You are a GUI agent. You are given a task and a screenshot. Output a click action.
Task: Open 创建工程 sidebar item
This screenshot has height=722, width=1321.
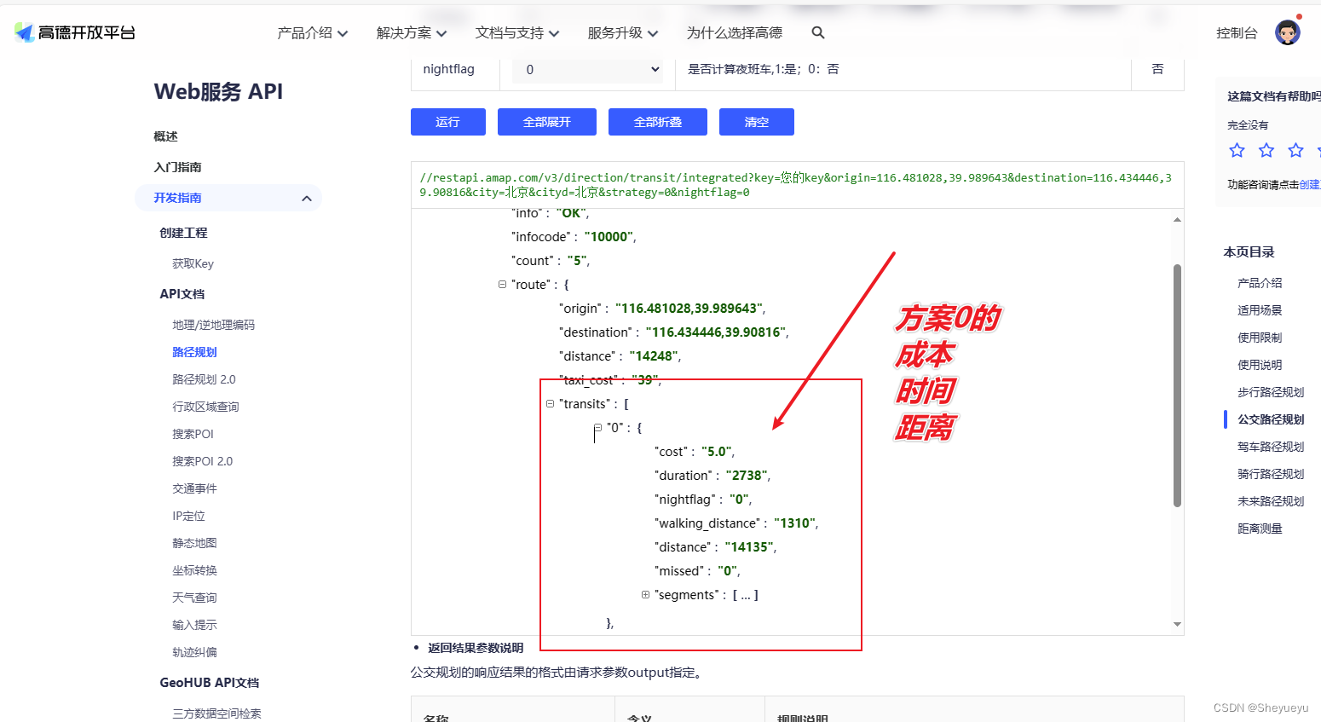[183, 233]
